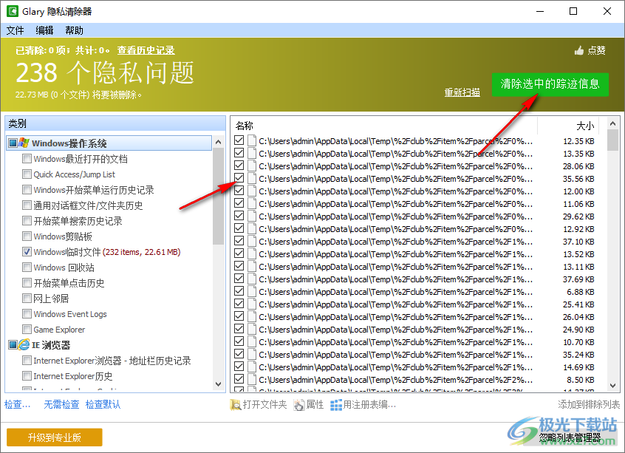Open the 查看历史记录 link

(x=146, y=50)
